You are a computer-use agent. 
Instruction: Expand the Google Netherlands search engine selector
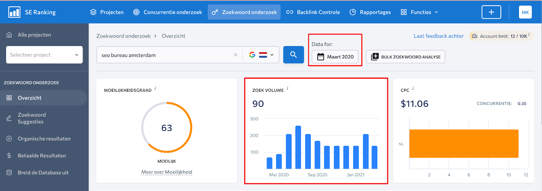point(262,55)
